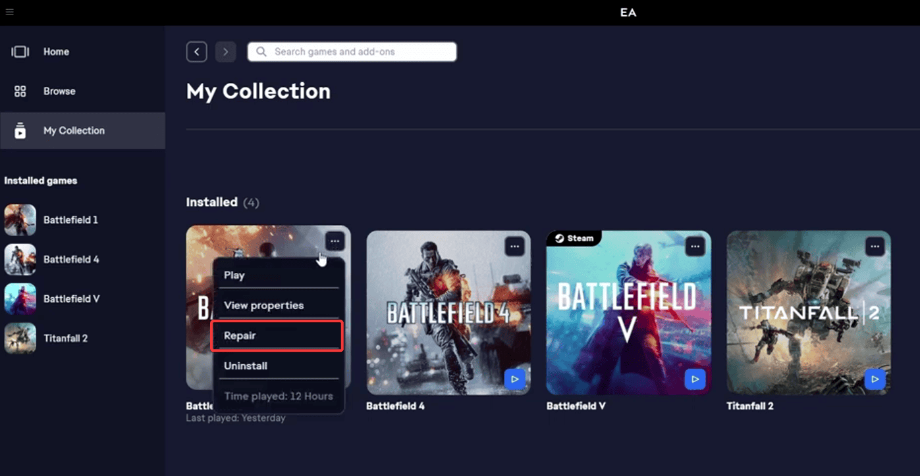Select Repair from the context menu
Image resolution: width=920 pixels, height=476 pixels.
pos(277,336)
